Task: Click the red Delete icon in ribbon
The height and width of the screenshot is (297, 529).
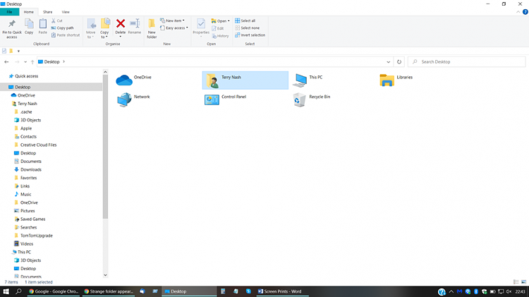Action: pos(121,26)
